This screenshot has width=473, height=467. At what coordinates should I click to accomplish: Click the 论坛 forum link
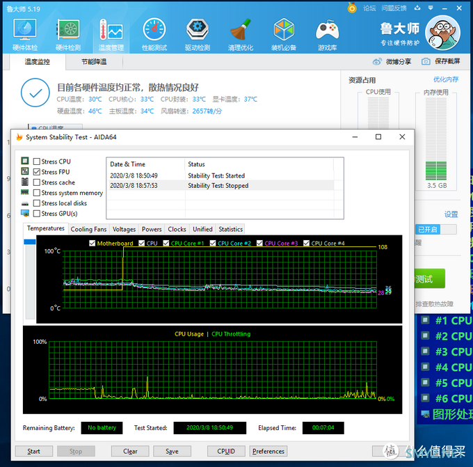[369, 8]
